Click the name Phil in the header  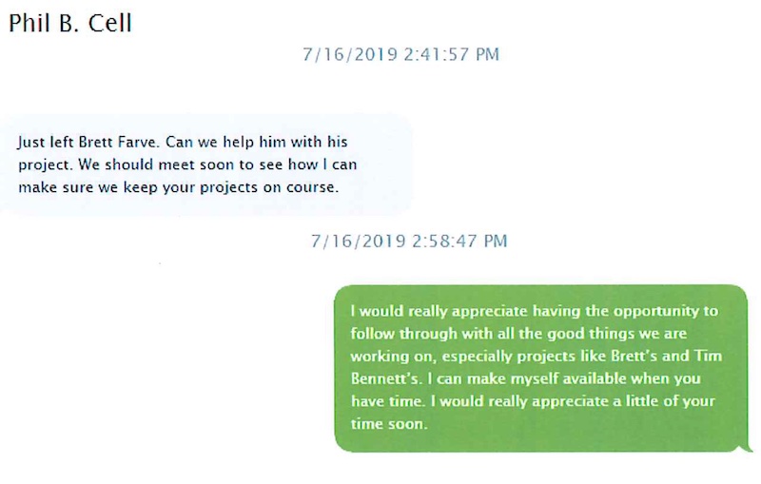pyautogui.click(x=29, y=23)
